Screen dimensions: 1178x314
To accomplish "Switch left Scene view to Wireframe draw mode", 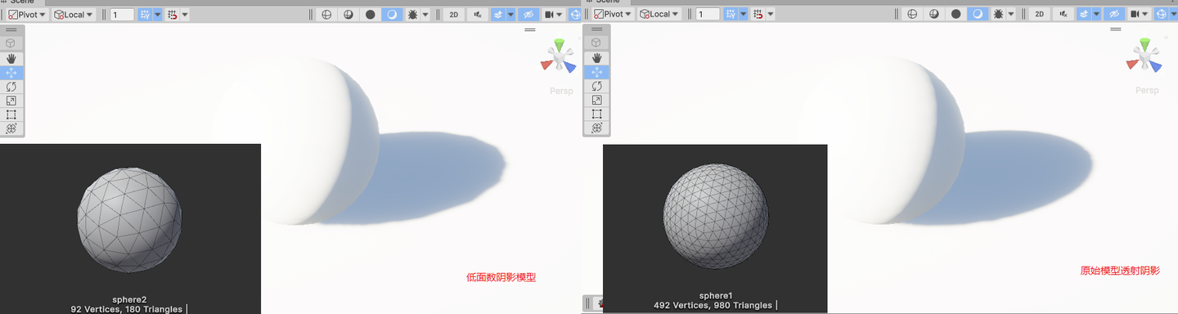I will pos(327,14).
